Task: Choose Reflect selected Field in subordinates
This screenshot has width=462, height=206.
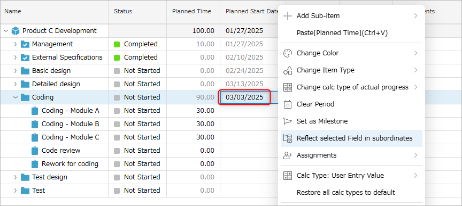Action: (351, 138)
